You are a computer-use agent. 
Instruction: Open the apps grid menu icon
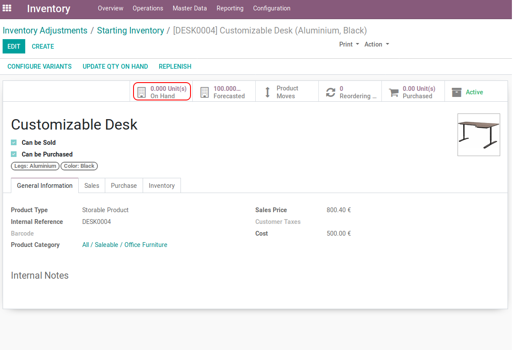tap(7, 8)
